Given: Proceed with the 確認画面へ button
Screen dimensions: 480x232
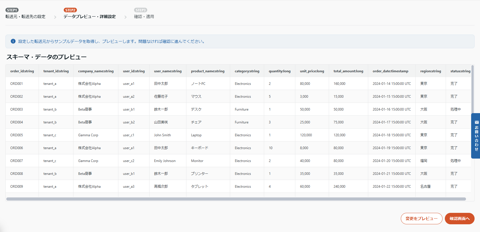Looking at the screenshot, I should tap(459, 219).
